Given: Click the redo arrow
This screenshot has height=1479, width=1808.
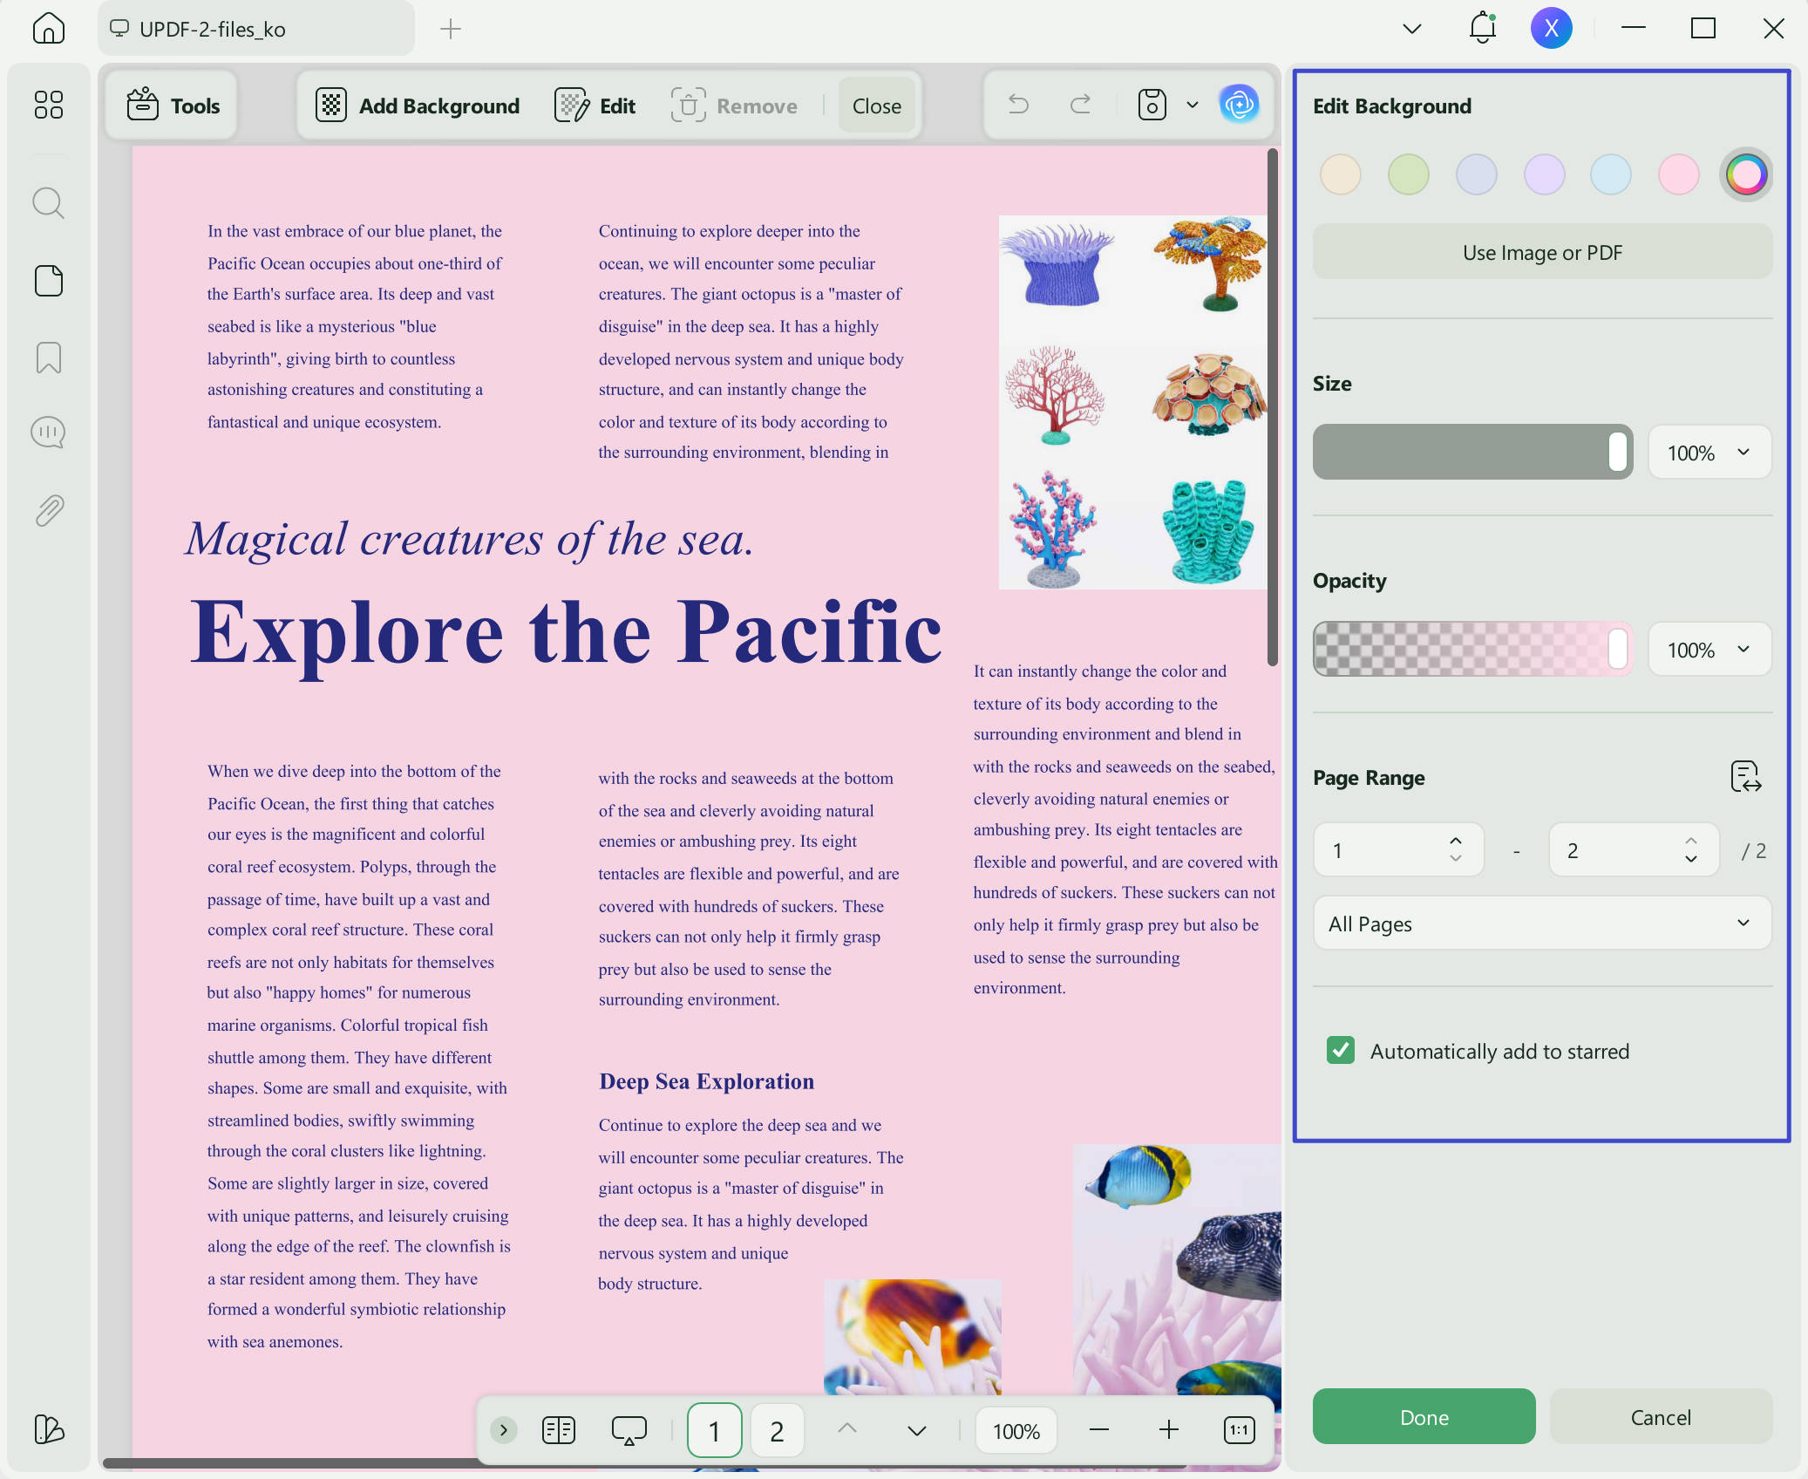Looking at the screenshot, I should [x=1081, y=105].
